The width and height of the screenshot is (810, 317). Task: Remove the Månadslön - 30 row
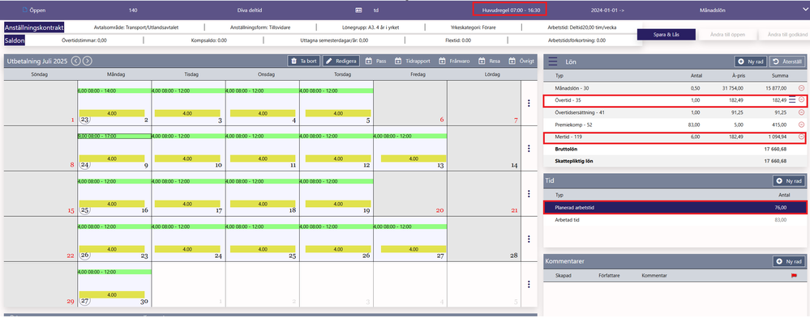coord(801,88)
